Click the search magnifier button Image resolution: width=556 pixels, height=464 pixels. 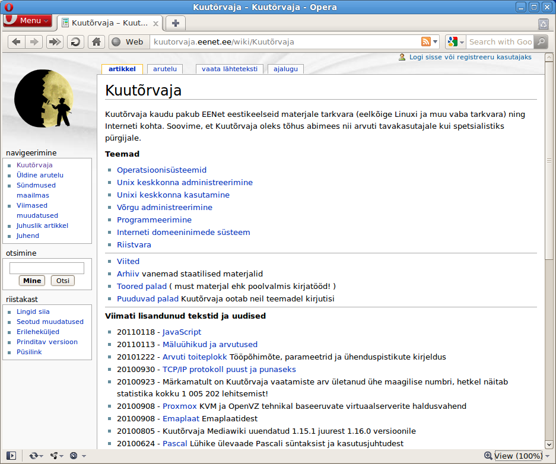point(541,42)
